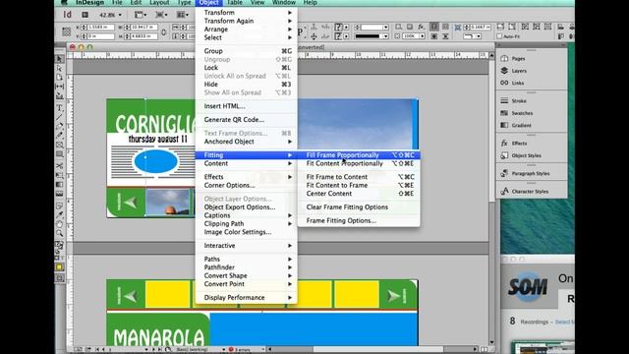The width and height of the screenshot is (629, 354).
Task: Select the Scissors tool
Action: point(59,166)
